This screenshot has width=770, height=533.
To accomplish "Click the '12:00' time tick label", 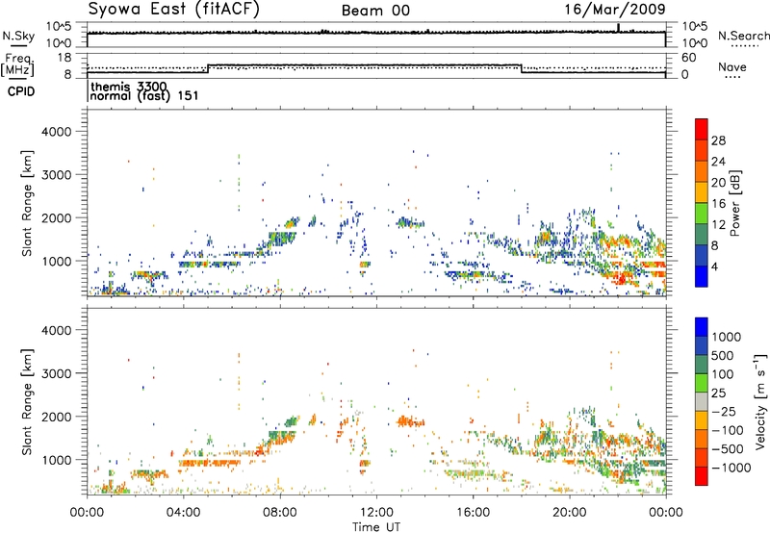I will pos(376,513).
